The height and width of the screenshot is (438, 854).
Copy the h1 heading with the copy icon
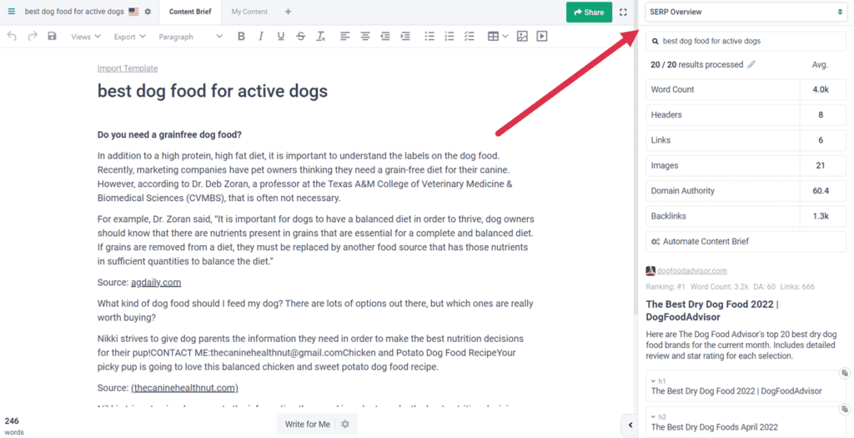pos(844,373)
